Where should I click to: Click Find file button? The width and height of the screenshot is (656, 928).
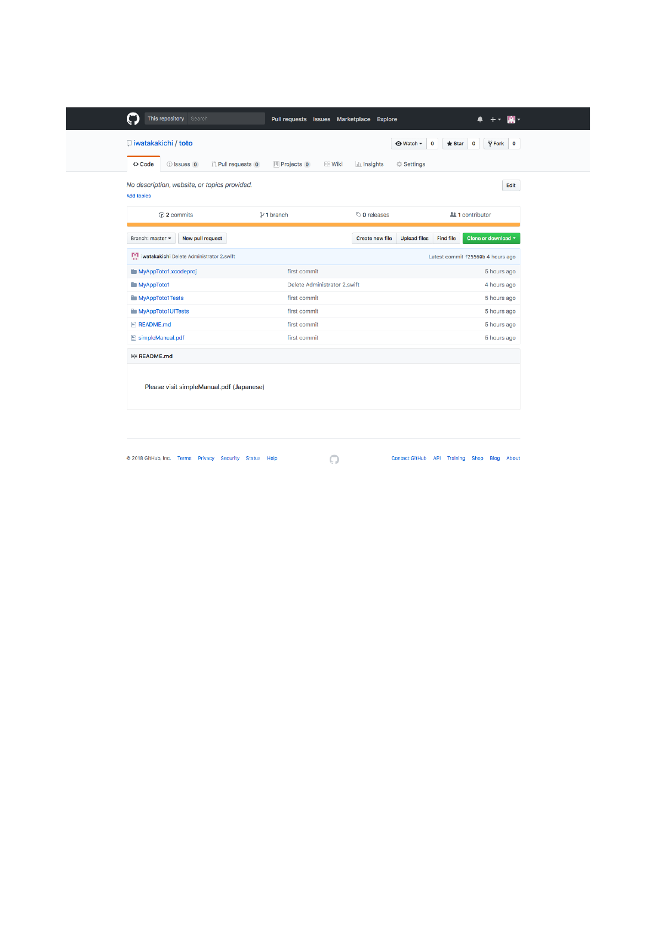pyautogui.click(x=447, y=239)
